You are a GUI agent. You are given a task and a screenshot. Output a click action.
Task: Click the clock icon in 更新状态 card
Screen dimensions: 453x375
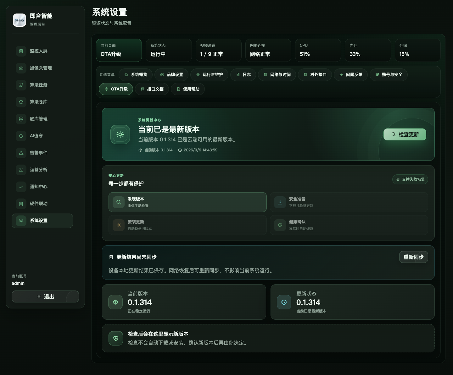point(284,302)
